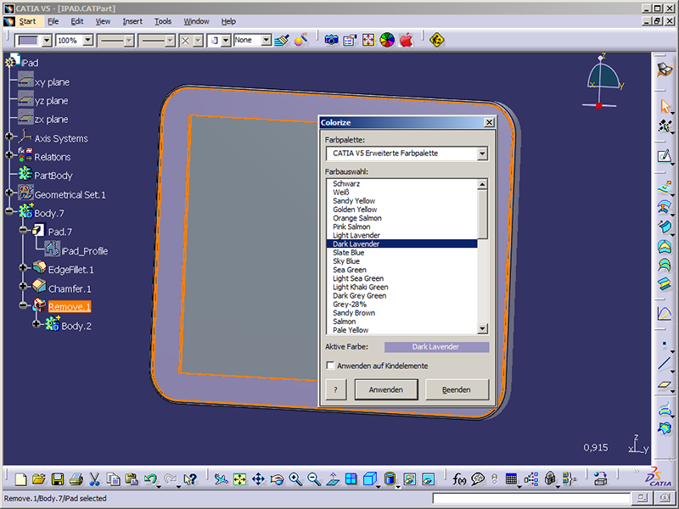679x509 pixels.
Task: Activate Fly mode airplane icon
Action: pos(221,478)
